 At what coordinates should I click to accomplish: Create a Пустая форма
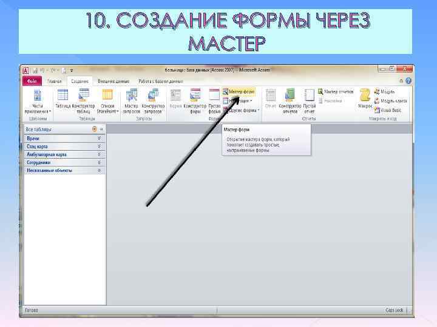tap(214, 102)
